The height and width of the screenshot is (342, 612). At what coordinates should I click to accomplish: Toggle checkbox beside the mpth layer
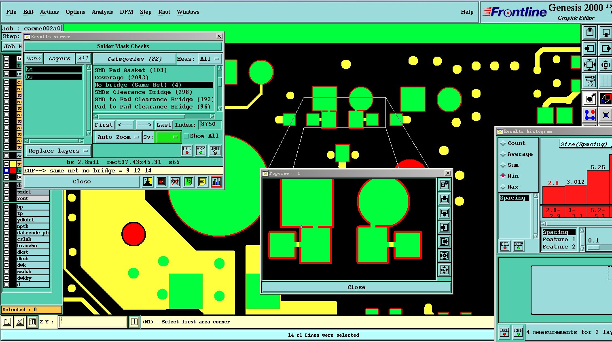click(6, 226)
